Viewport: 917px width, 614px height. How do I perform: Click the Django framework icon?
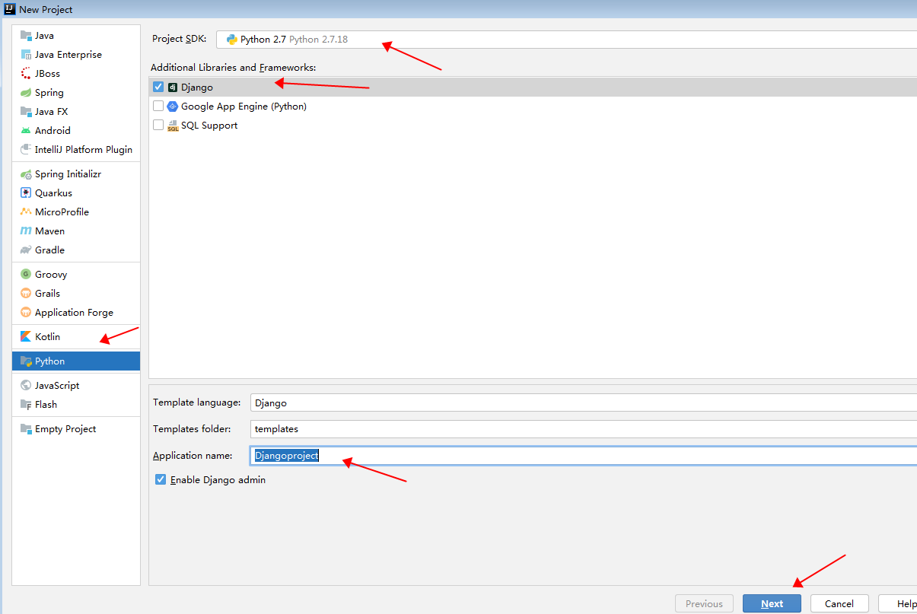(x=173, y=87)
